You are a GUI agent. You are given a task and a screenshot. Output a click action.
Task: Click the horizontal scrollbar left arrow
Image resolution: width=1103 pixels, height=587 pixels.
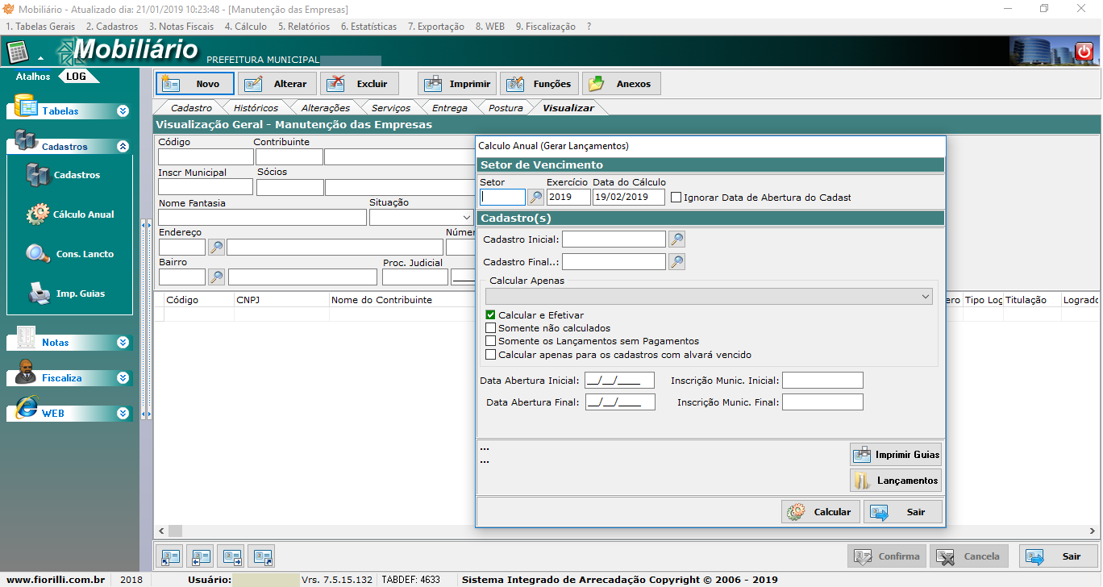tap(161, 531)
